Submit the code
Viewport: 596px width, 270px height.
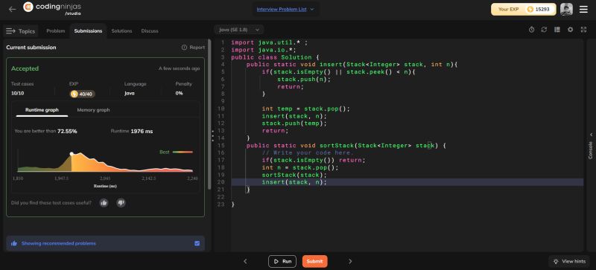tap(314, 261)
